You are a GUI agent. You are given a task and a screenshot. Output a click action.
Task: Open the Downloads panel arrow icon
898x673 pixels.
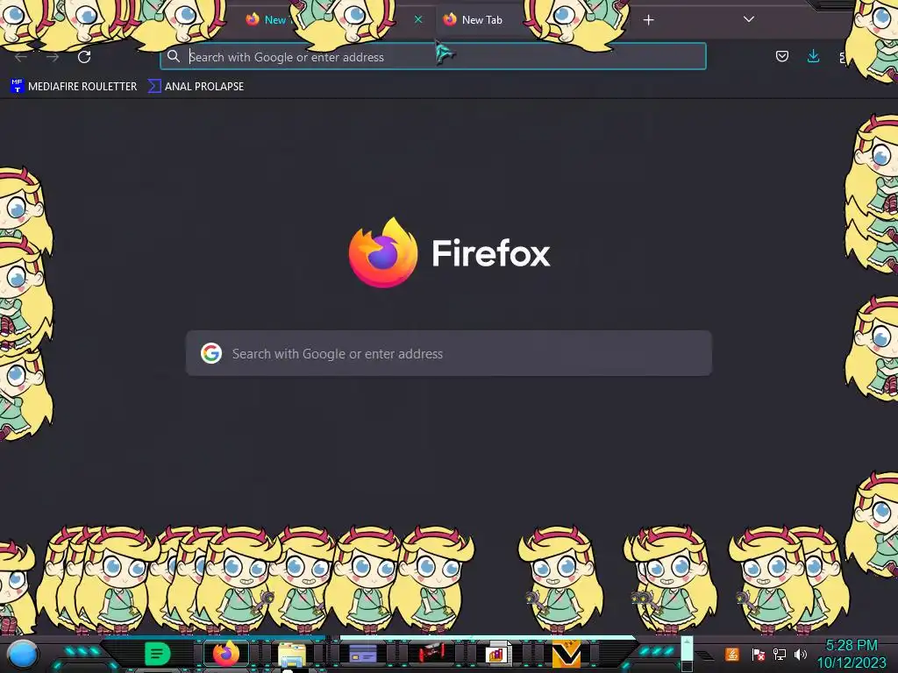tap(813, 56)
